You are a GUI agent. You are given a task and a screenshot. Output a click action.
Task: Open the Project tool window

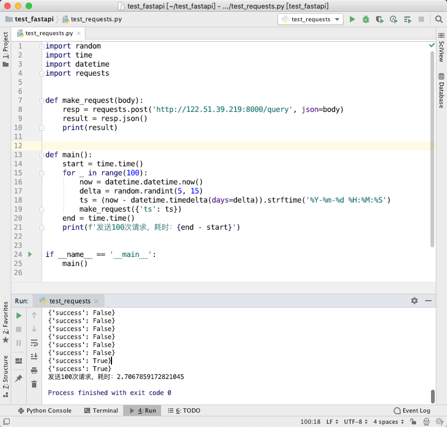click(x=5, y=49)
